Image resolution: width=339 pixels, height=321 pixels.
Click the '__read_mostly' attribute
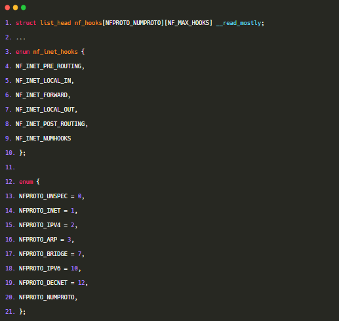click(x=239, y=23)
